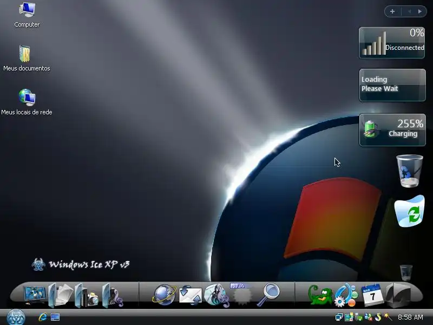Viewport: 433px width, 325px height.
Task: Click the sidebar next arrow button
Action: coord(420,11)
